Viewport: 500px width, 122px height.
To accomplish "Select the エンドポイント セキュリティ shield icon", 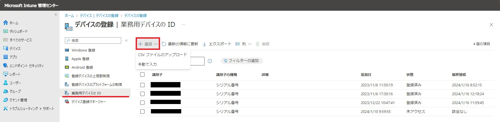I will tap(5, 66).
